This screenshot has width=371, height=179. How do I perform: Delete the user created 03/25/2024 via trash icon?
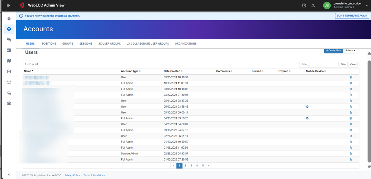tap(351, 78)
